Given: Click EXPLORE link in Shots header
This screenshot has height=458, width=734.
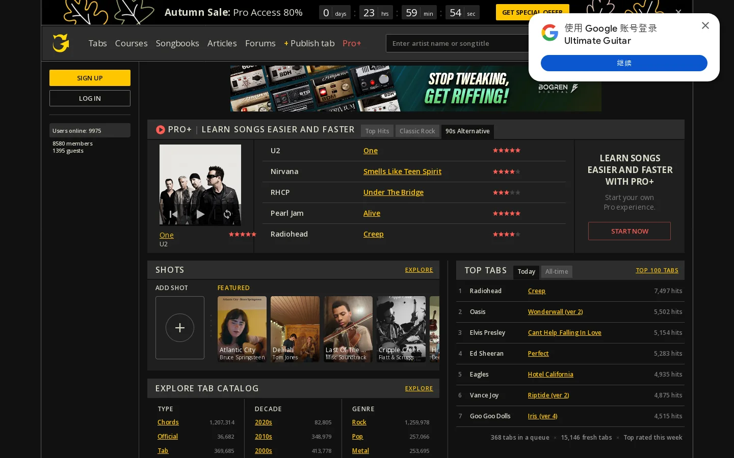Looking at the screenshot, I should [419, 270].
